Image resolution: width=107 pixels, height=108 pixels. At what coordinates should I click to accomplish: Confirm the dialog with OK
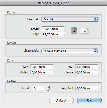coord(89,100)
